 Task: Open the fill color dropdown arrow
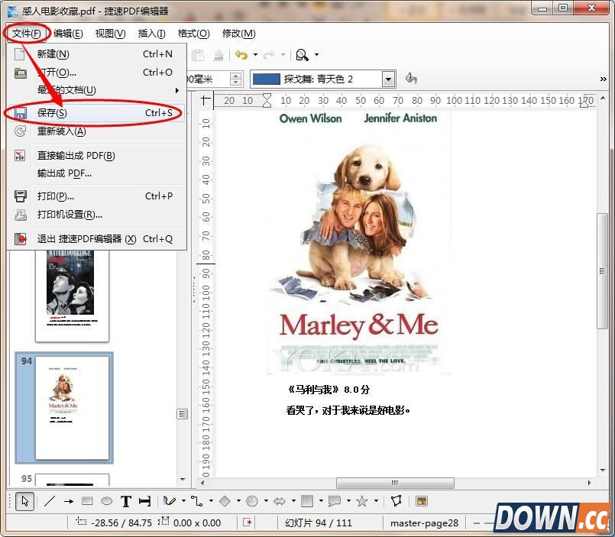click(388, 79)
